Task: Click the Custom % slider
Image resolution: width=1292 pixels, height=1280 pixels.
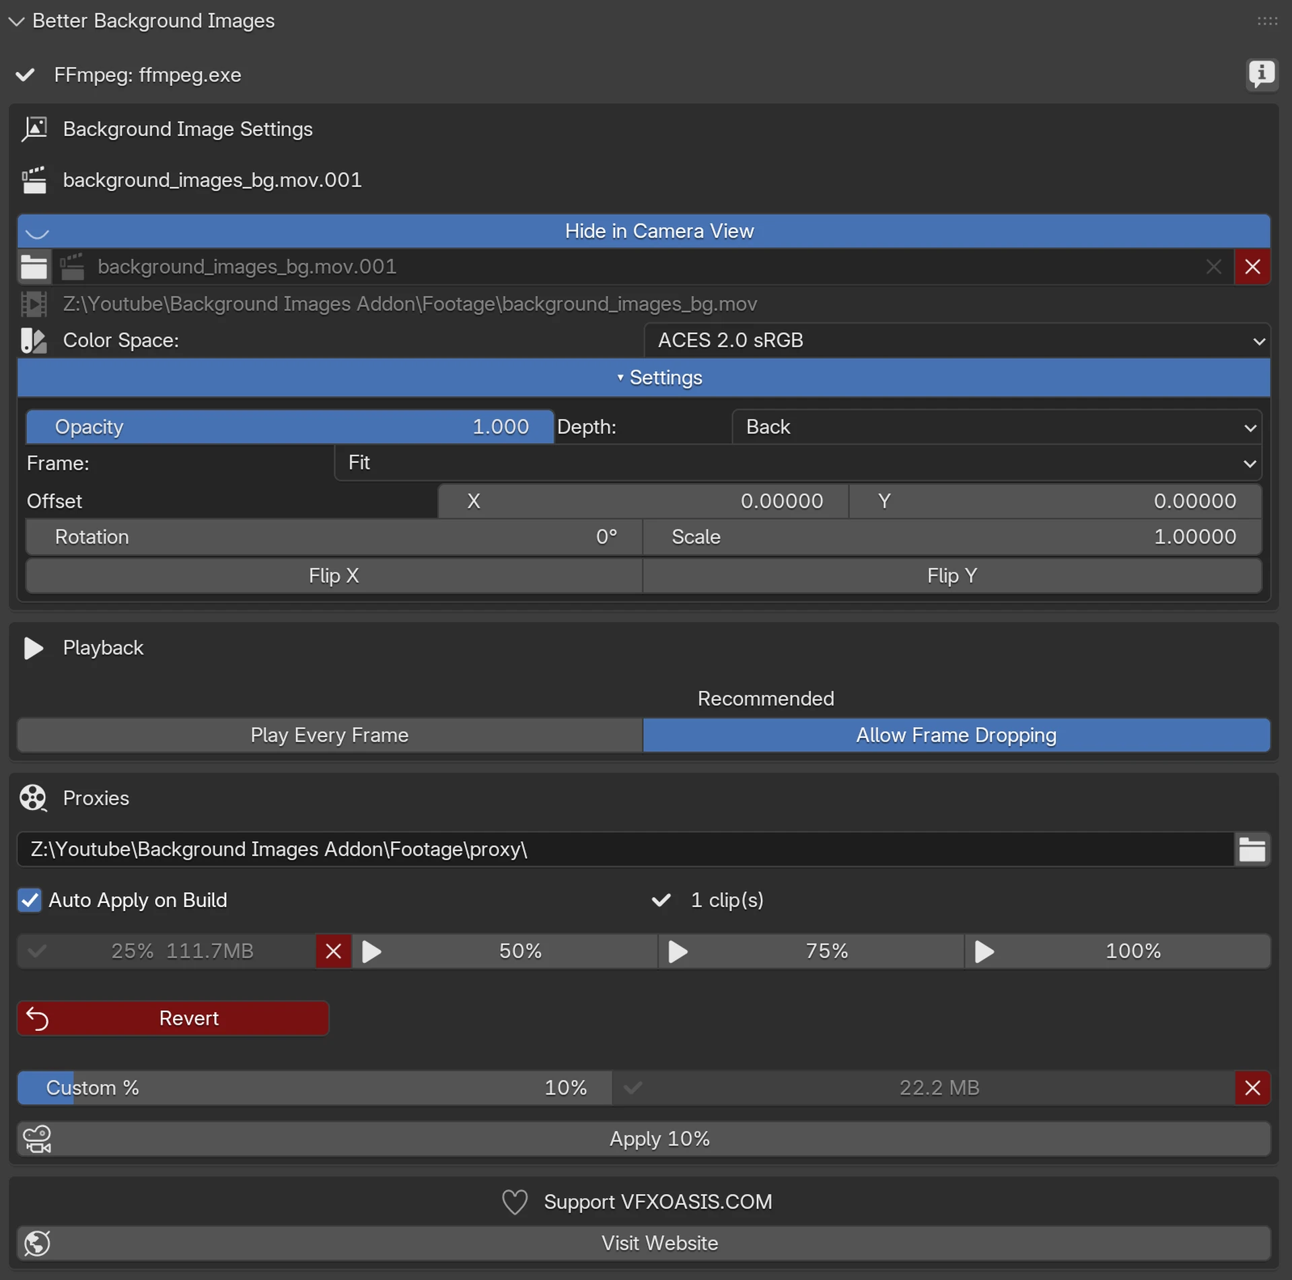Action: (314, 1088)
